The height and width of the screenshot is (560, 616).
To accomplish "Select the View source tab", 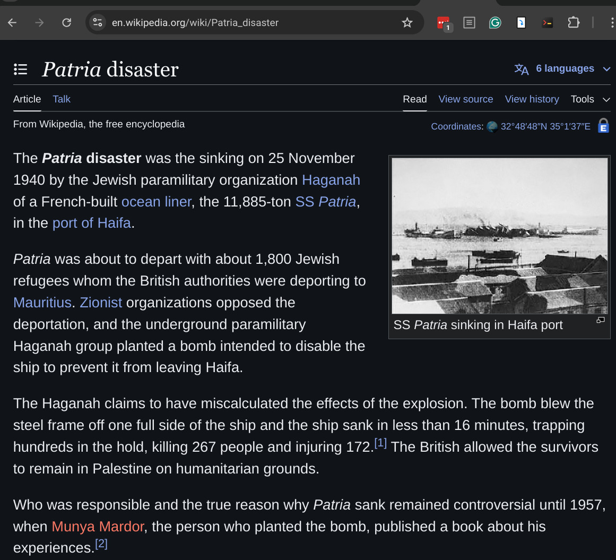I will click(x=465, y=99).
